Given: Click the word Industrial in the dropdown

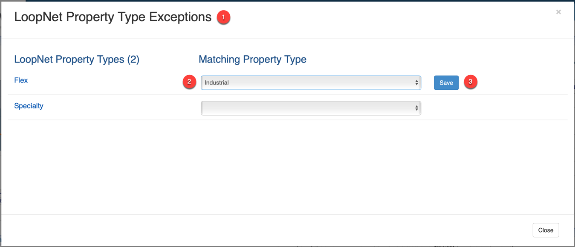Looking at the screenshot, I should pos(217,83).
